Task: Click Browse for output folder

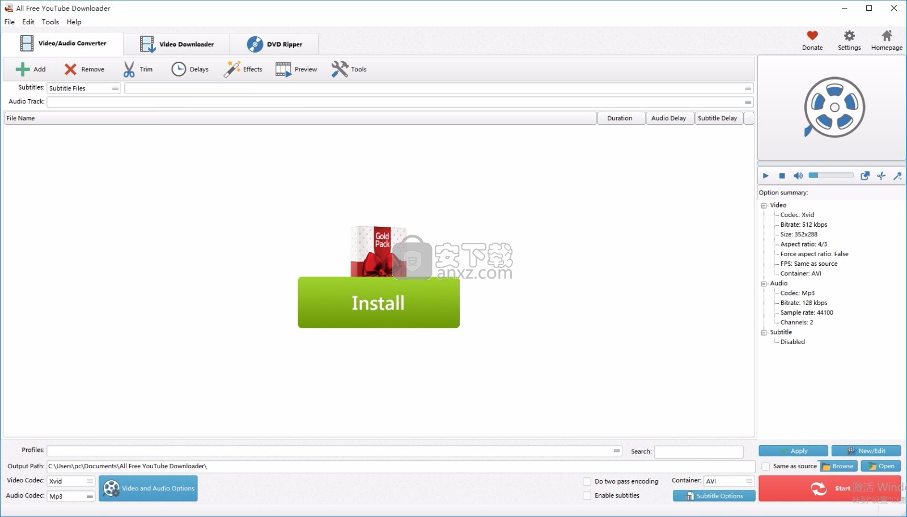Action: tap(838, 466)
